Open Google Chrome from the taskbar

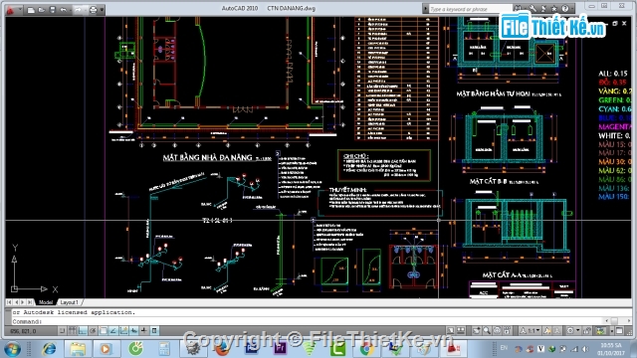366,349
